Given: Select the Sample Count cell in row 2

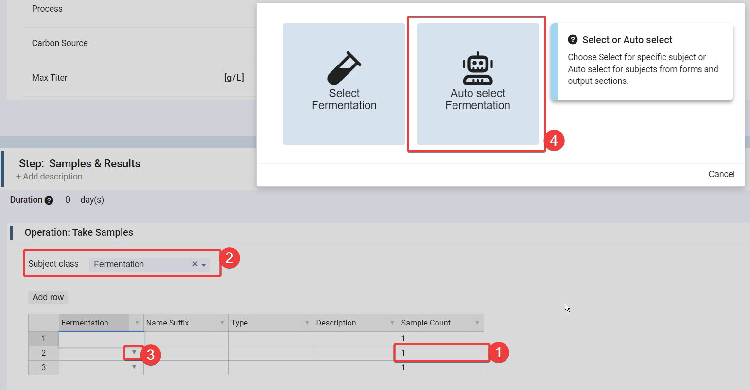Looking at the screenshot, I should 440,353.
